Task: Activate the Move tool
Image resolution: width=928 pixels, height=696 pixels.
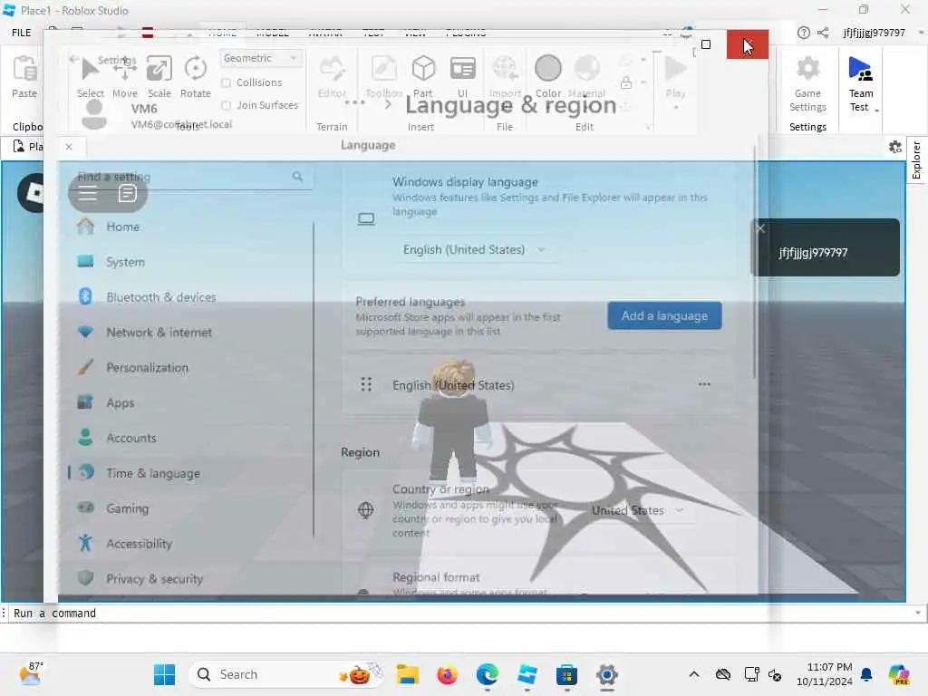Action: [x=125, y=77]
